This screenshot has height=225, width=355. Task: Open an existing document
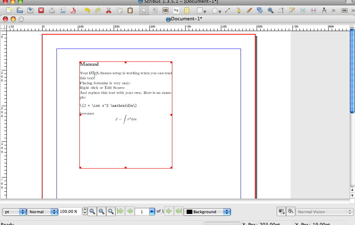click(20, 10)
